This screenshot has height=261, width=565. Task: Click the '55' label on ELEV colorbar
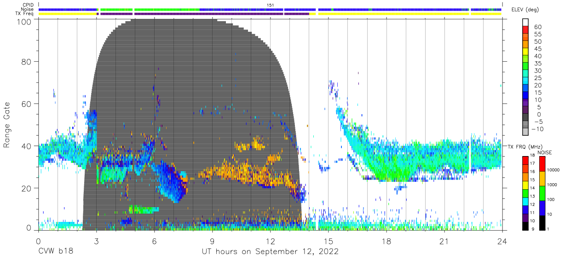pyautogui.click(x=537, y=35)
